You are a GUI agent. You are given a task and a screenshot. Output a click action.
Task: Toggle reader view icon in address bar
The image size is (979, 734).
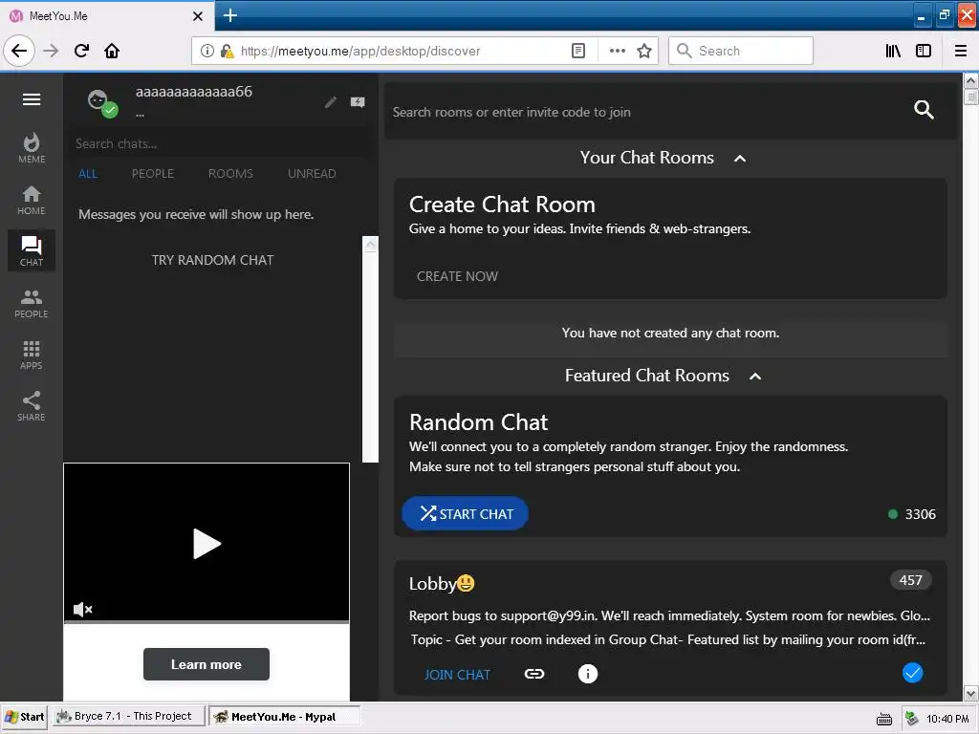coord(578,51)
